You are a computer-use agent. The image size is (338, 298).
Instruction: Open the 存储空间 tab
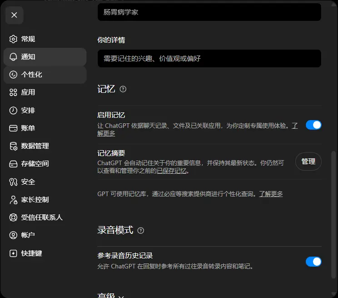coord(45,164)
